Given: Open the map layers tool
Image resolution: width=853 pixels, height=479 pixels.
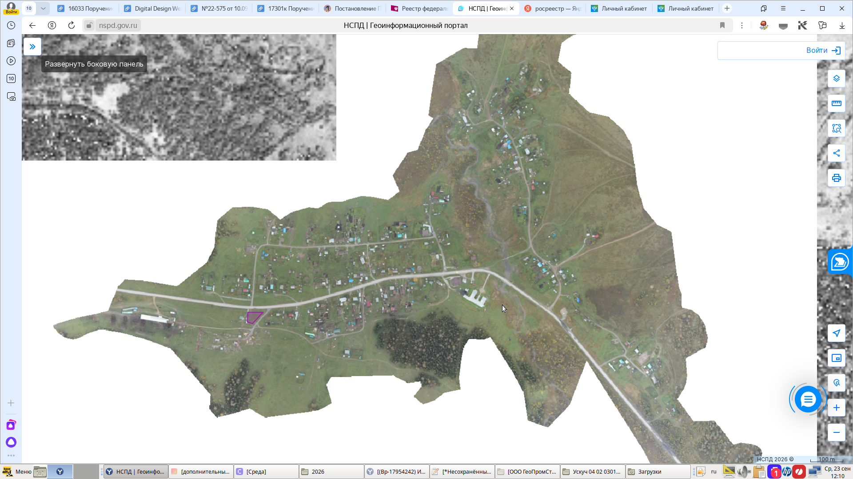Looking at the screenshot, I should click(x=836, y=79).
